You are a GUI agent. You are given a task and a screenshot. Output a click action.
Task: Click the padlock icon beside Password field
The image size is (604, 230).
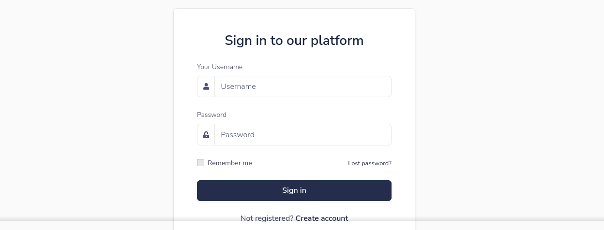click(x=206, y=135)
